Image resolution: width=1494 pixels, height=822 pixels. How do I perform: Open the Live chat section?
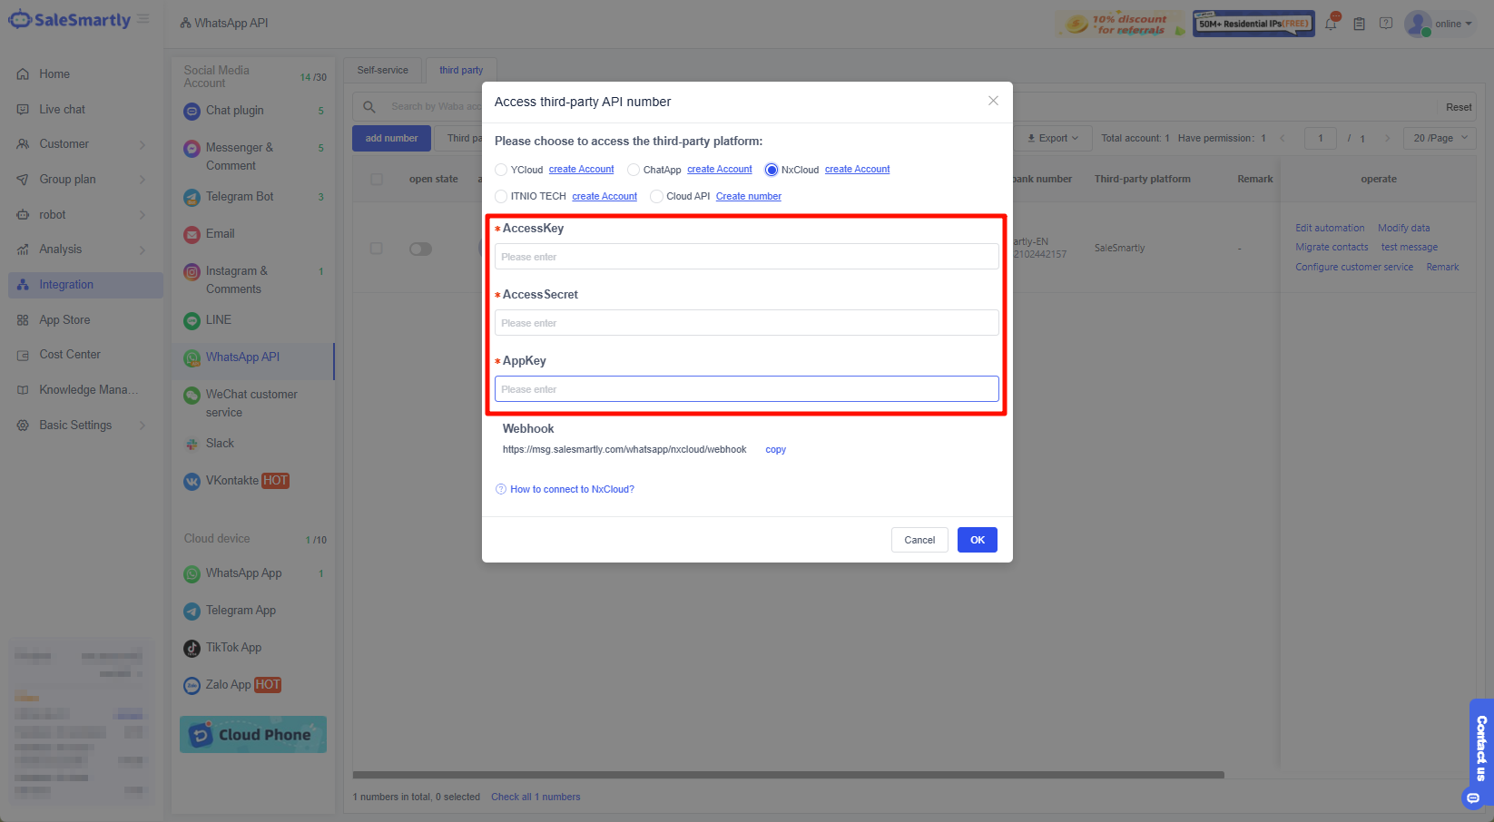coord(60,109)
